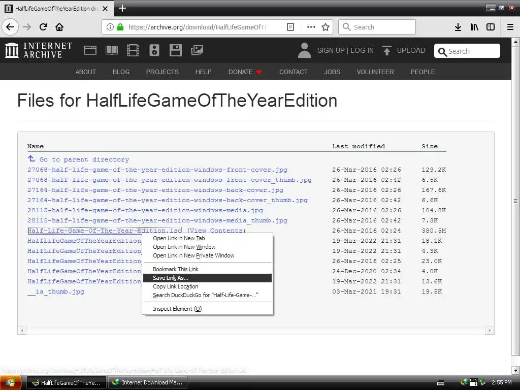Open the HELP navigation item
Screen dimensions: 520x390
coord(203,72)
